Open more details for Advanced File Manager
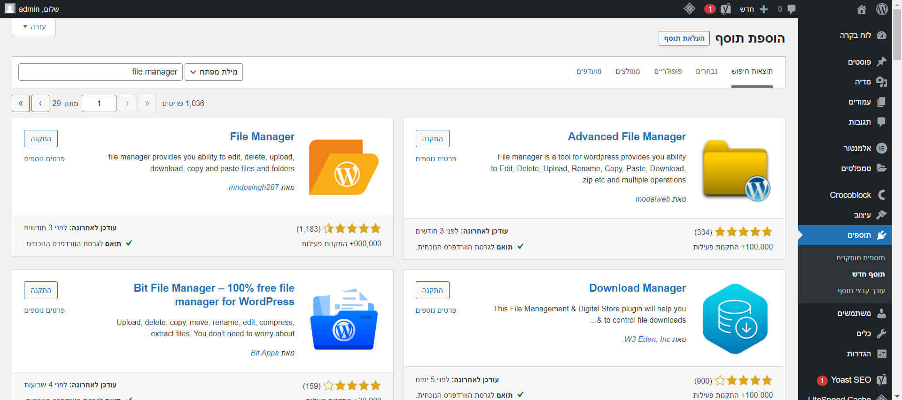 [436, 159]
